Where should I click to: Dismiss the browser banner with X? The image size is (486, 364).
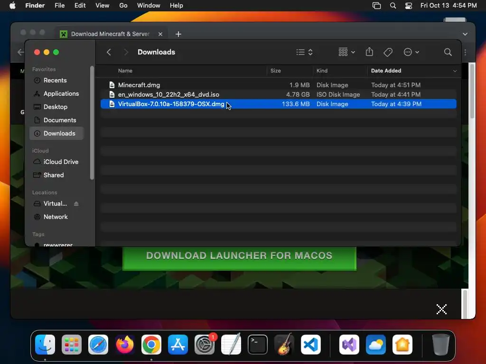pyautogui.click(x=441, y=309)
